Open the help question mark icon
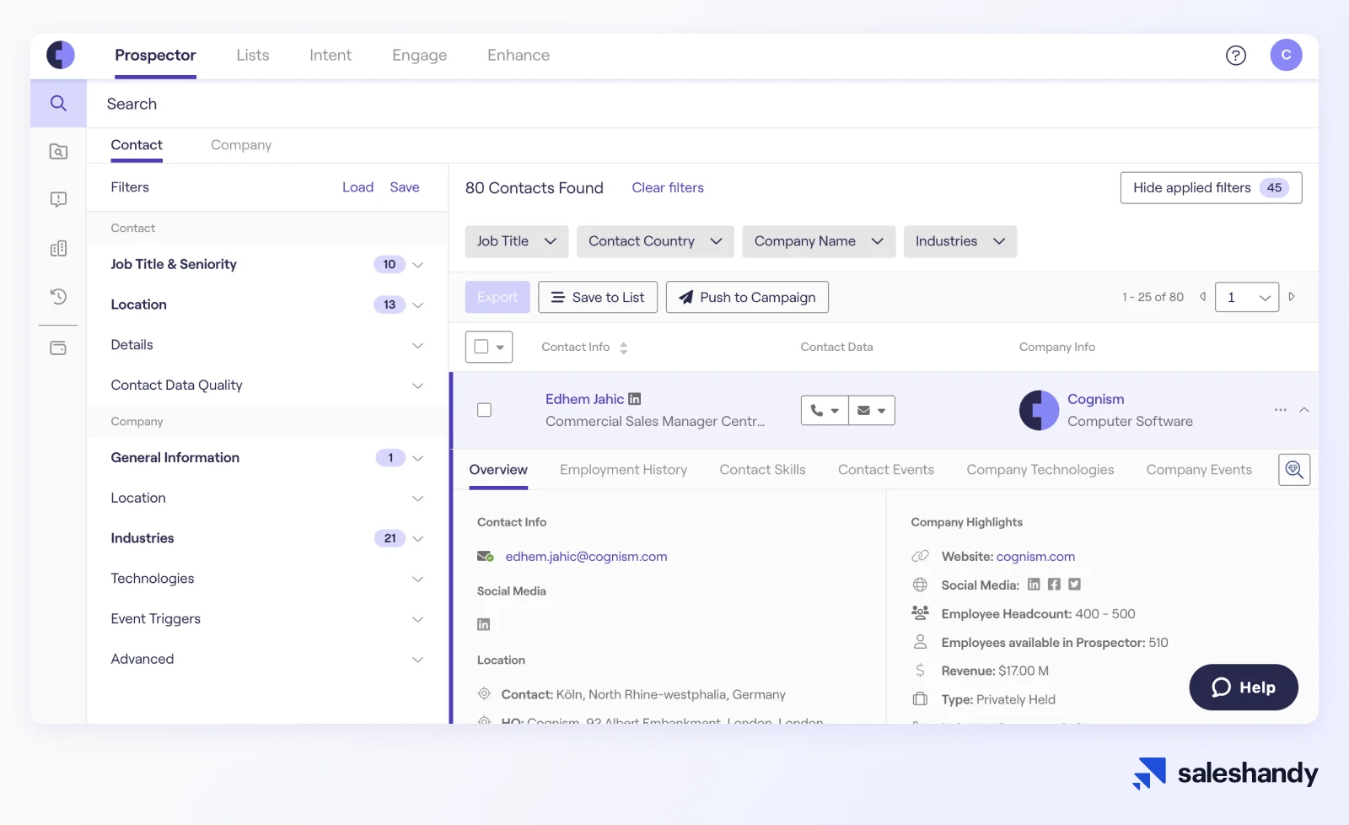1349x825 pixels. tap(1235, 55)
